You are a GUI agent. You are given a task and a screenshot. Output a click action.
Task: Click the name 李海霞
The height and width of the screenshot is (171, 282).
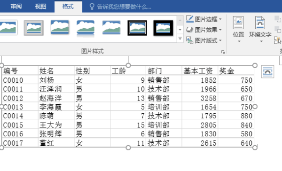pos(51,107)
